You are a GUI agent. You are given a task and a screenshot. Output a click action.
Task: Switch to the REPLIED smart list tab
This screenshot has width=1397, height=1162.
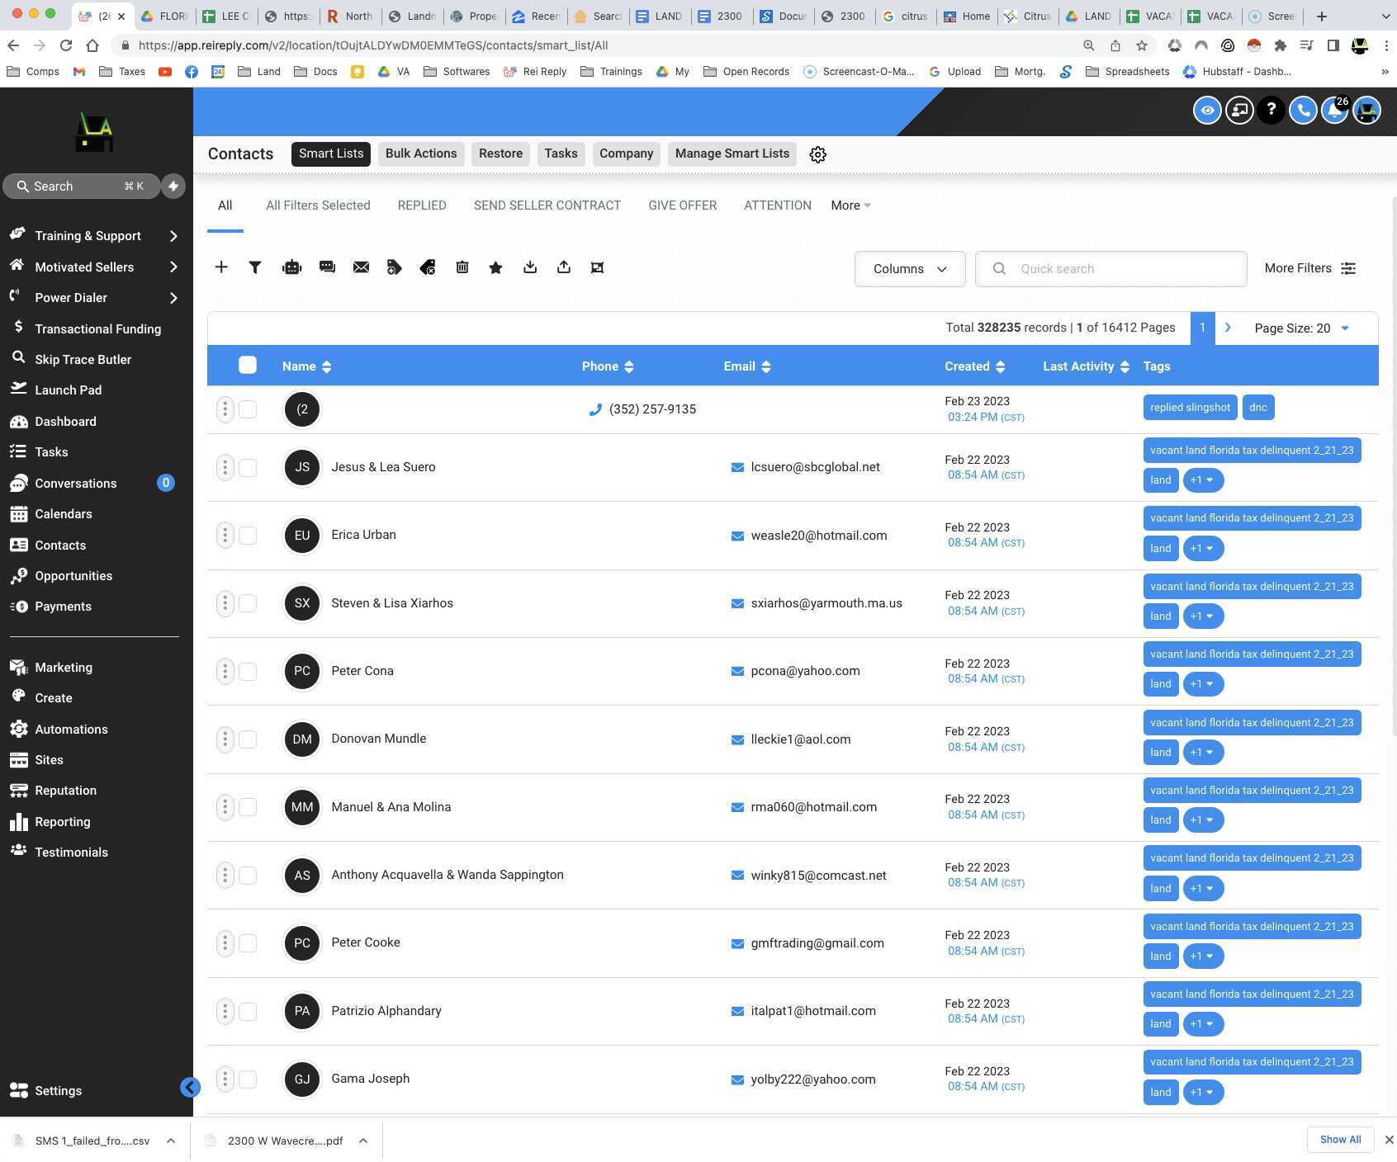pos(422,205)
